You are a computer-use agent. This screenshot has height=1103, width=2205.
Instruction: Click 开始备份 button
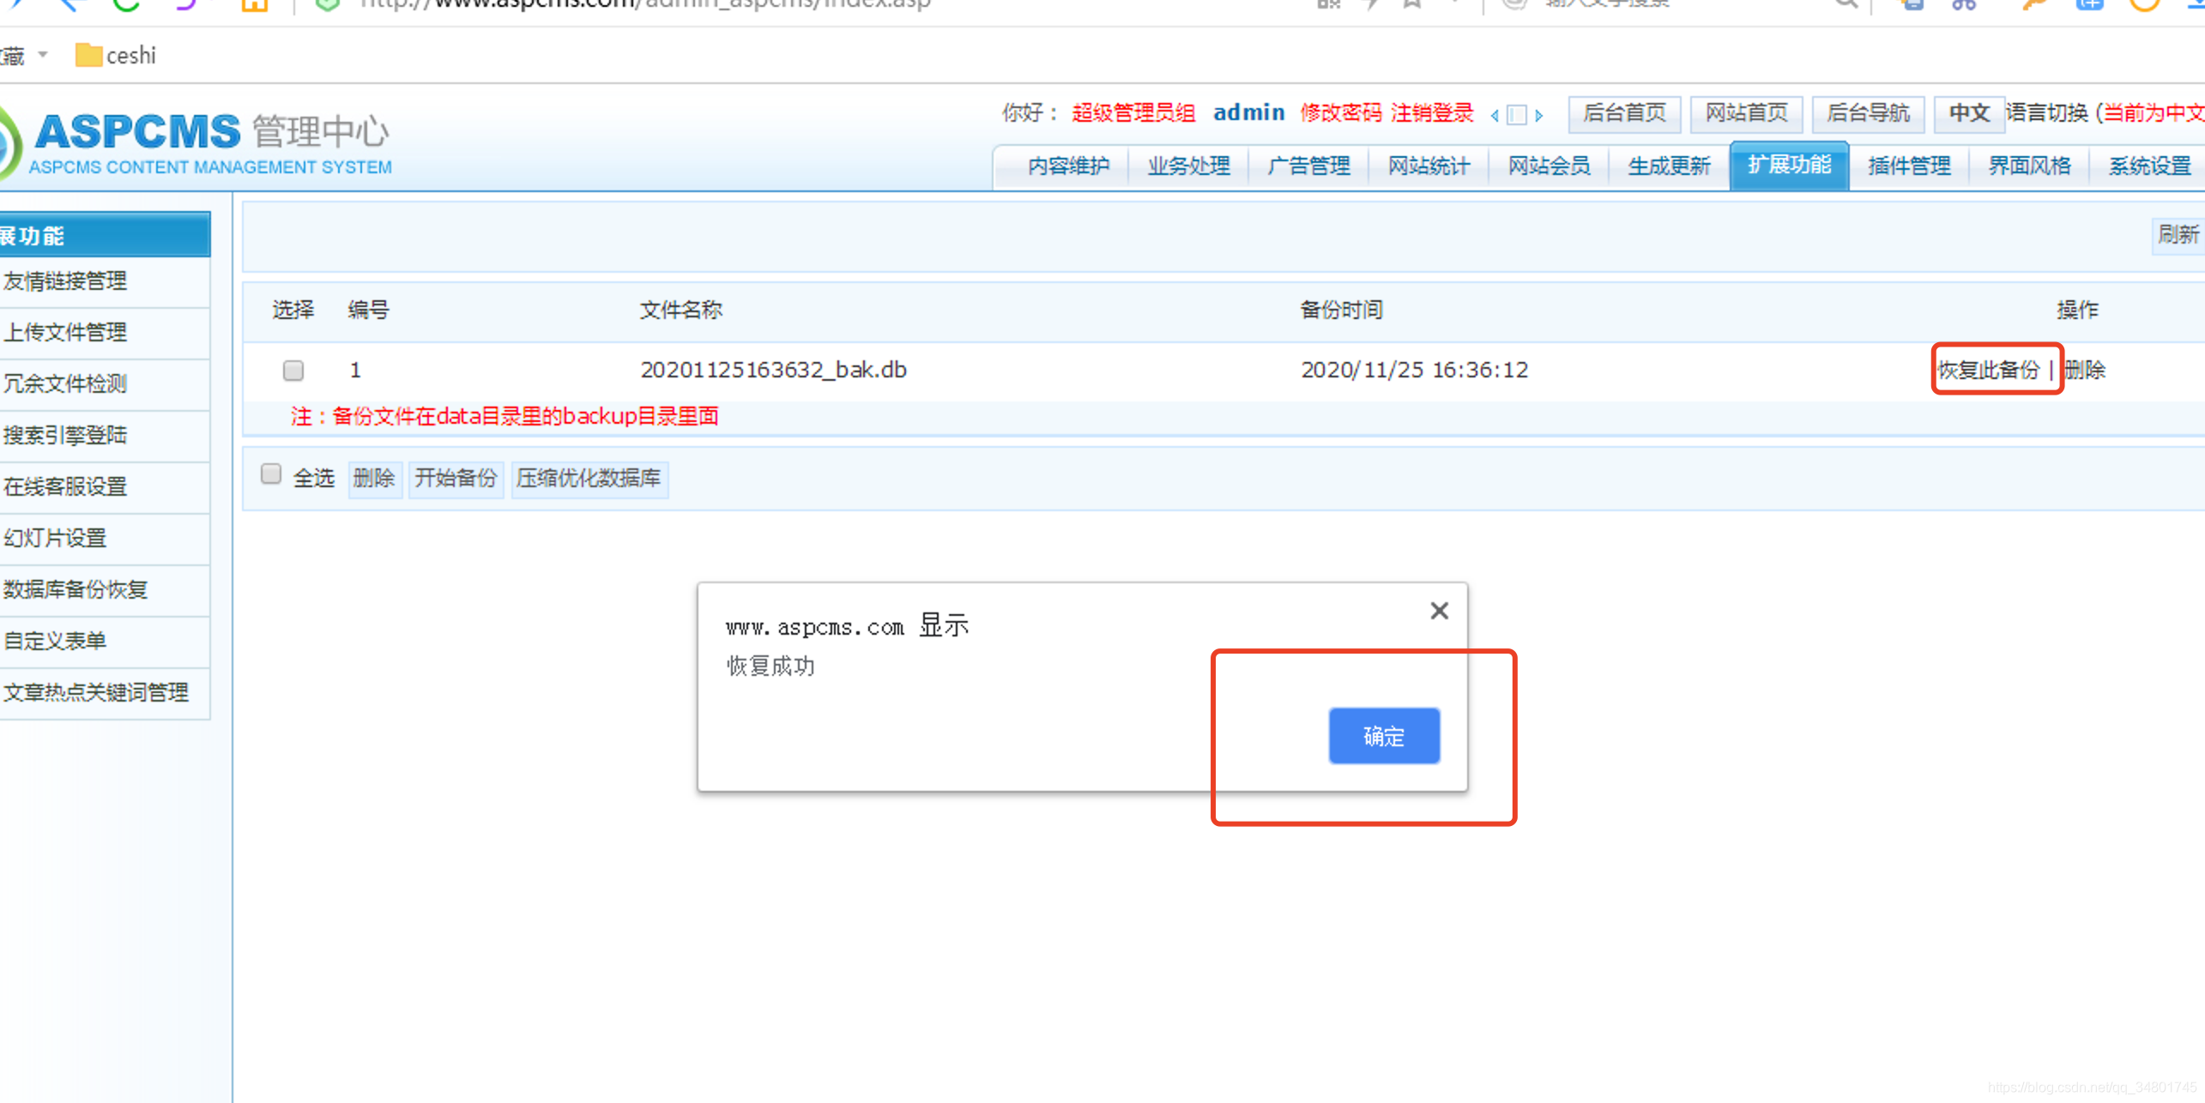[x=456, y=478]
